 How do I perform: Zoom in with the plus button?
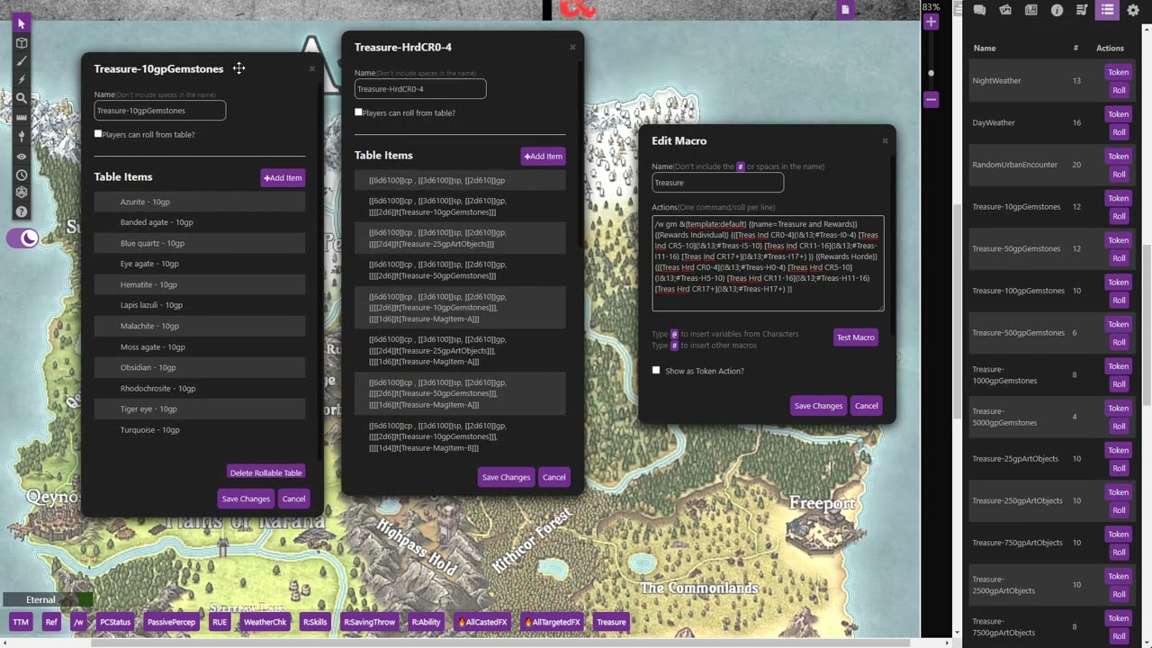pos(931,22)
